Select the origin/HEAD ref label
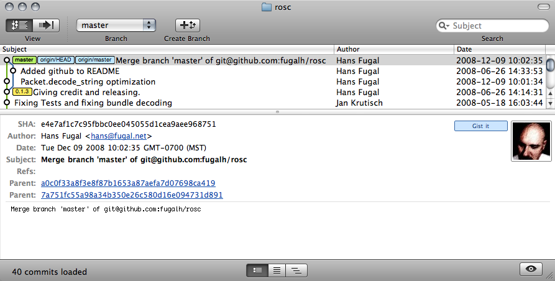555x281 pixels. point(56,60)
